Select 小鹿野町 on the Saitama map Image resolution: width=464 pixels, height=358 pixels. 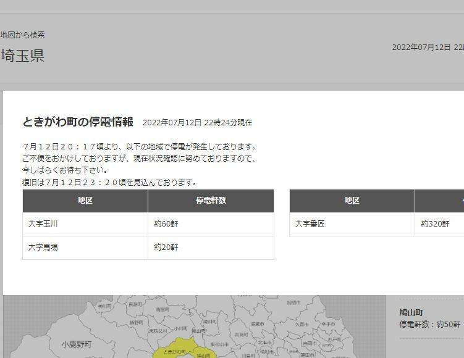point(76,344)
